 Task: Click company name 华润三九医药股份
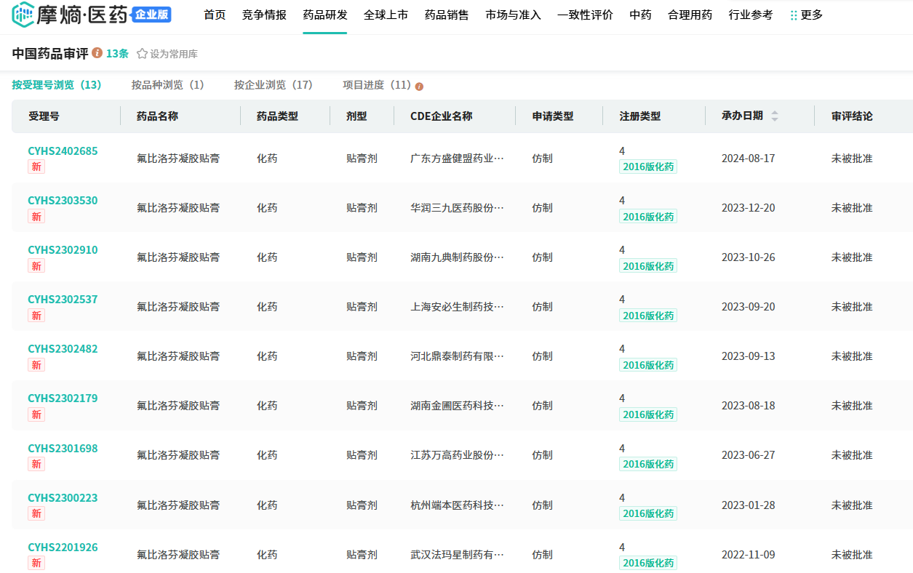[457, 208]
